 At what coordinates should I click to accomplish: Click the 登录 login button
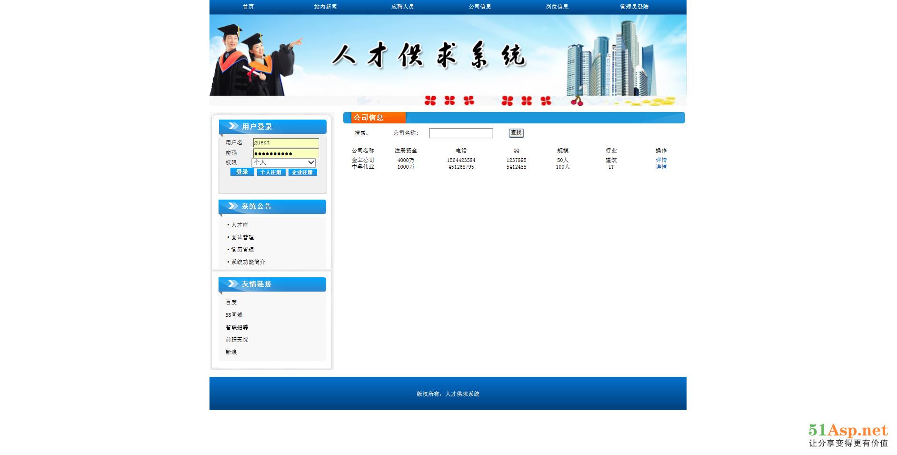click(242, 172)
